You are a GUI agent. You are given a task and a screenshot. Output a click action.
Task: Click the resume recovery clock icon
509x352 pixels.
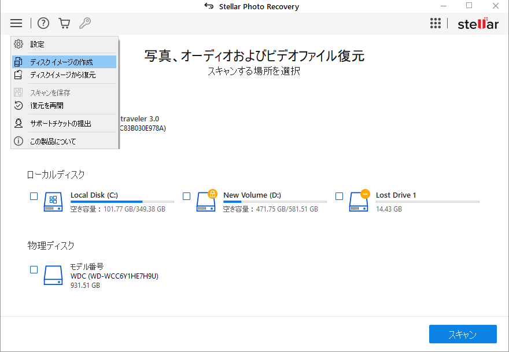[x=19, y=105]
